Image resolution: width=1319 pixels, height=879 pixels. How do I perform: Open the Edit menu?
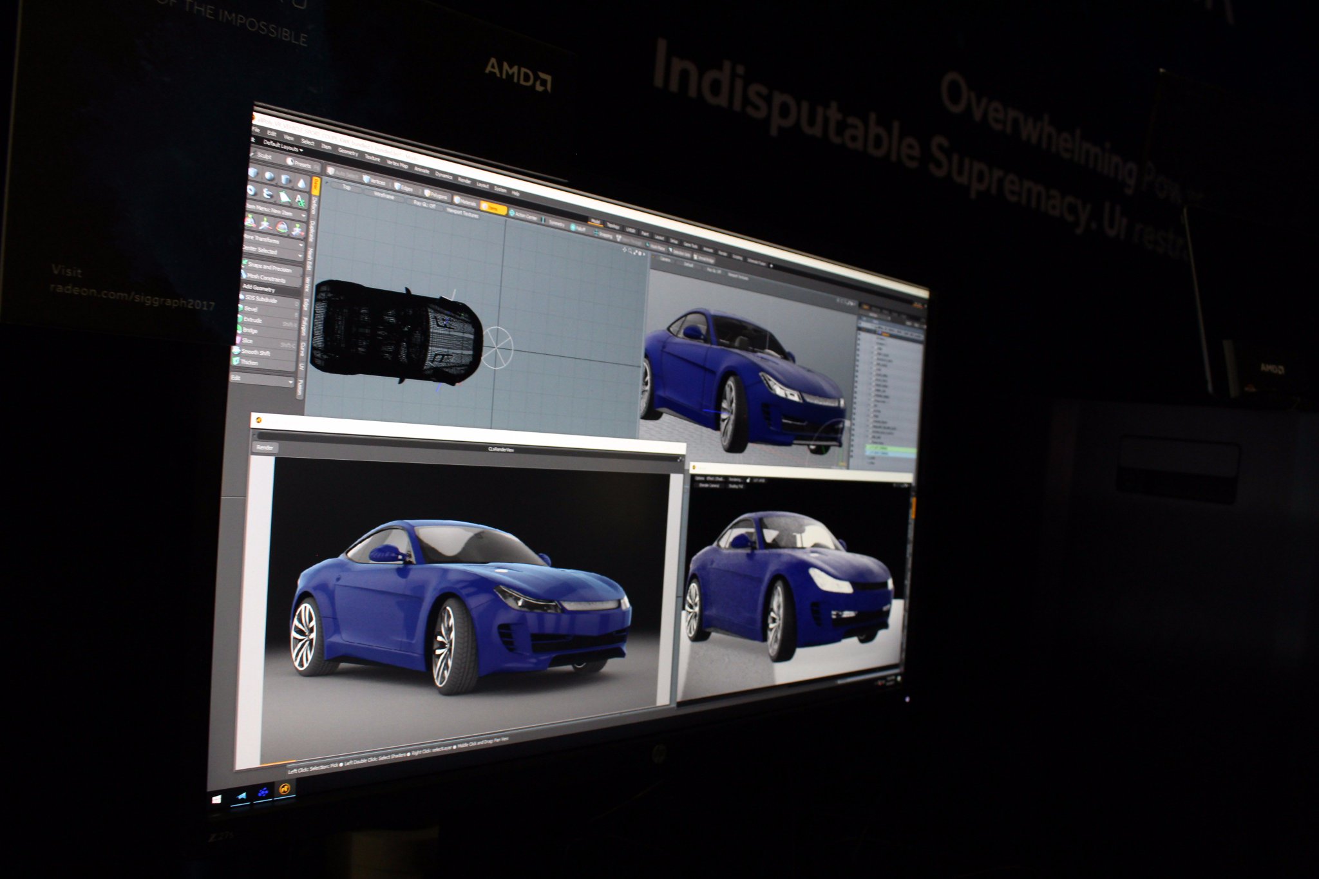pyautogui.click(x=272, y=133)
